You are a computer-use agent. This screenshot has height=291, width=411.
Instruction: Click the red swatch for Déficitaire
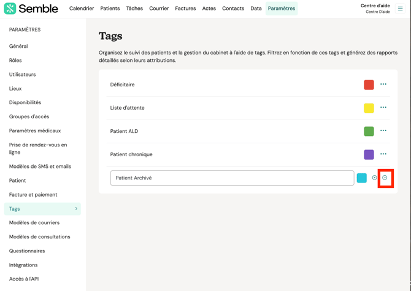369,85
